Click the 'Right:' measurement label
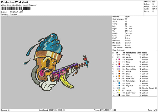 pyautogui.click(x=115, y=29)
